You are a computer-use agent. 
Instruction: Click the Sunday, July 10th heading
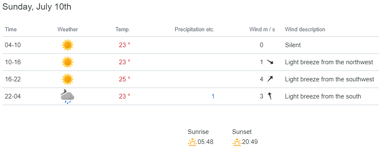(37, 7)
